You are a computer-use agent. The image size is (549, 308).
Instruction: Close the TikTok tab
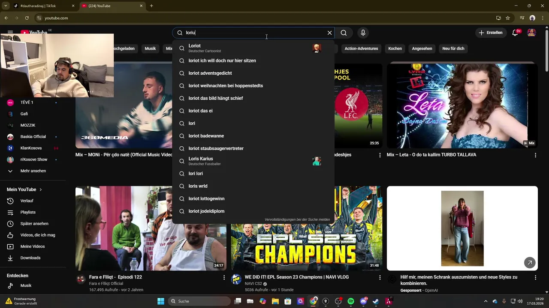[x=73, y=6]
